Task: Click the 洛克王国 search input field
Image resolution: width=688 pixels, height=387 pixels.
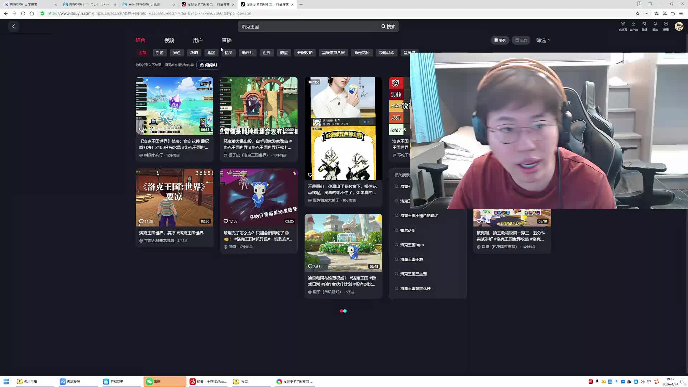Action: coord(308,27)
